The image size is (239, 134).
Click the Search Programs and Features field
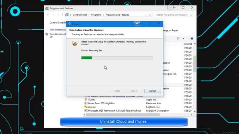coord(174,15)
